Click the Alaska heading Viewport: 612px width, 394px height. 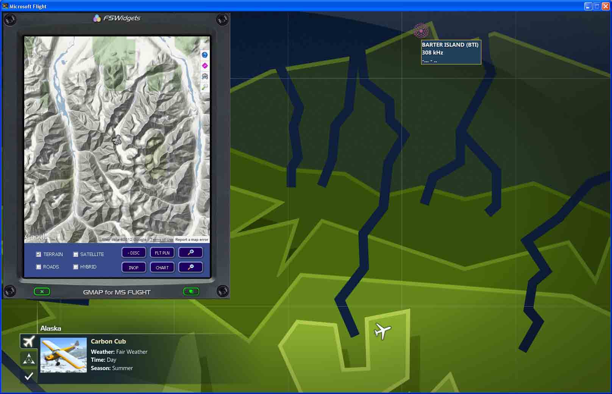click(51, 328)
